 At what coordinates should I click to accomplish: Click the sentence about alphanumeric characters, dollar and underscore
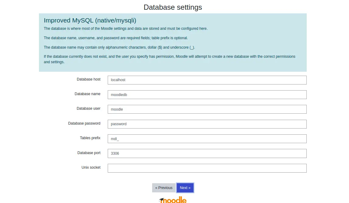(x=119, y=47)
